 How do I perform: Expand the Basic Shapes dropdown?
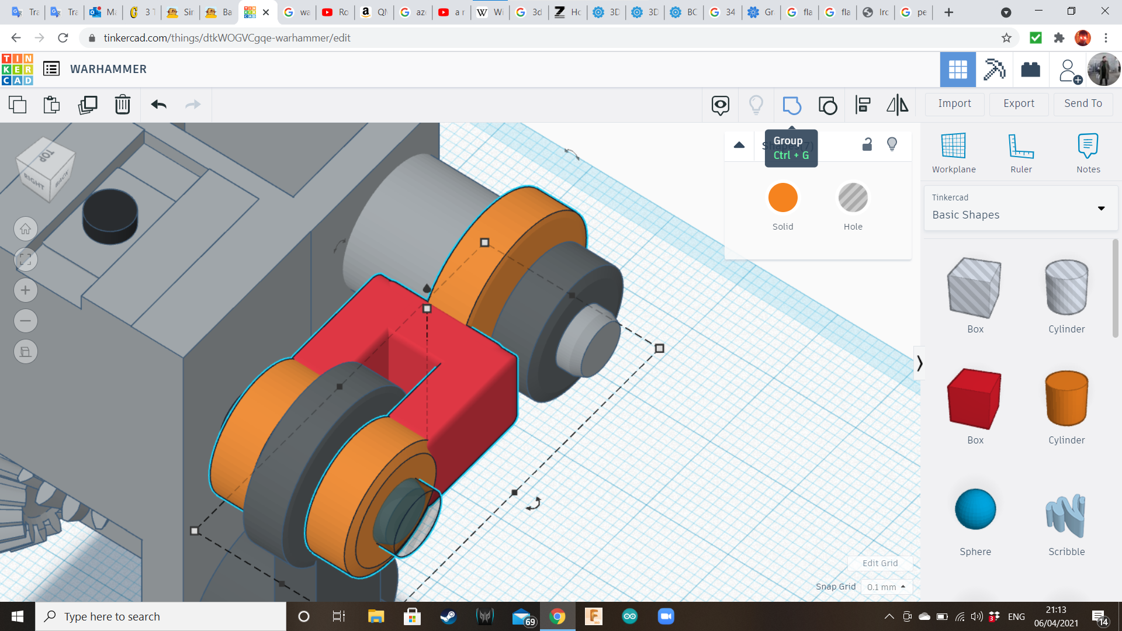point(1101,208)
